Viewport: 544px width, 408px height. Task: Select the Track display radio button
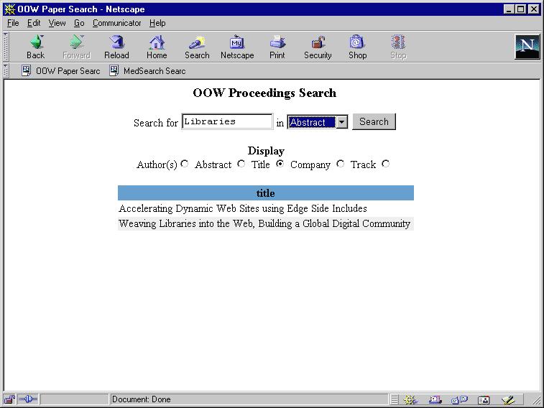click(x=386, y=164)
